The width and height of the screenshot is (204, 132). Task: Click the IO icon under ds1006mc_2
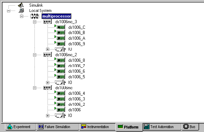[60, 82]
